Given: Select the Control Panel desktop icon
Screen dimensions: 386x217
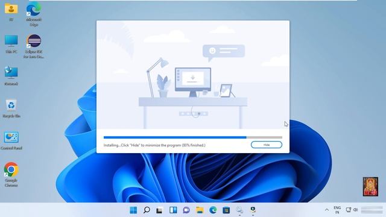Looking at the screenshot, I should click(x=11, y=140).
